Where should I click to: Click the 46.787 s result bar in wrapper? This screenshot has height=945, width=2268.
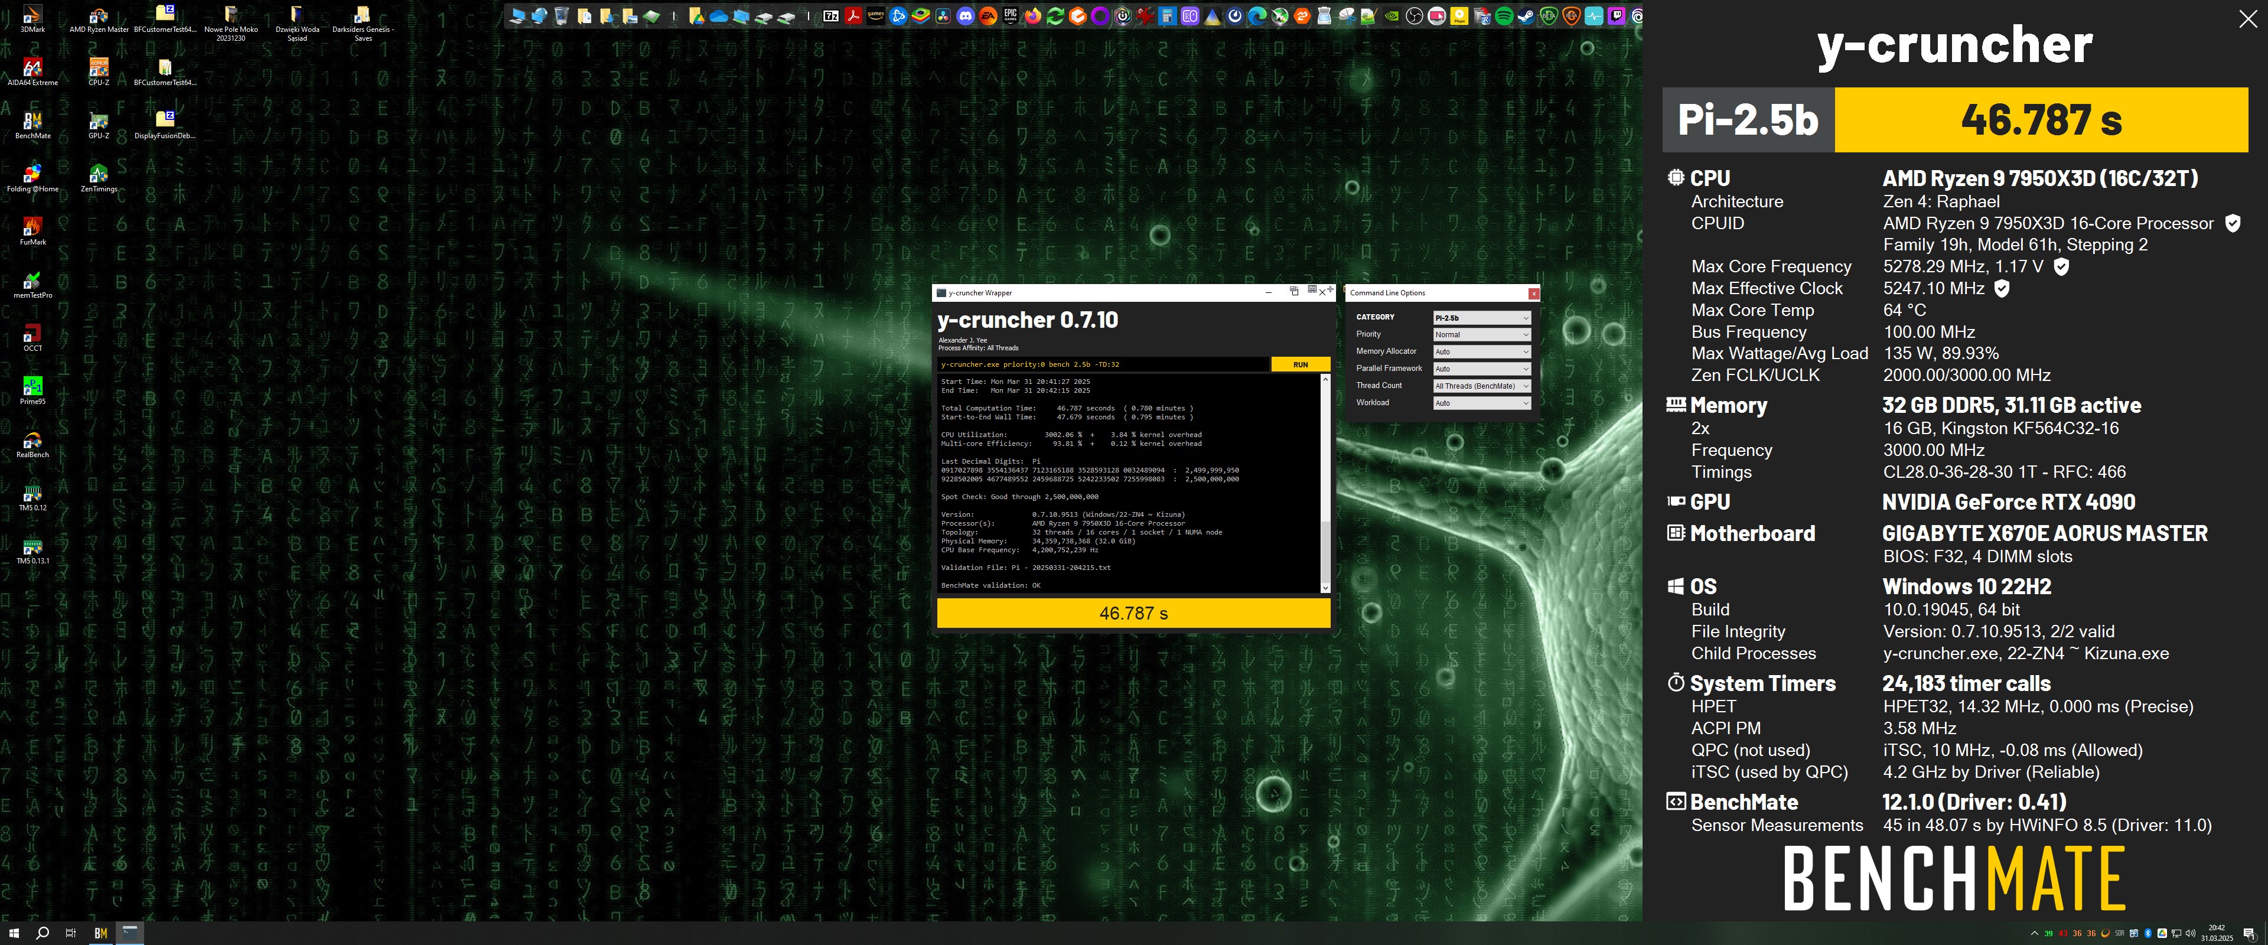[x=1133, y=613]
